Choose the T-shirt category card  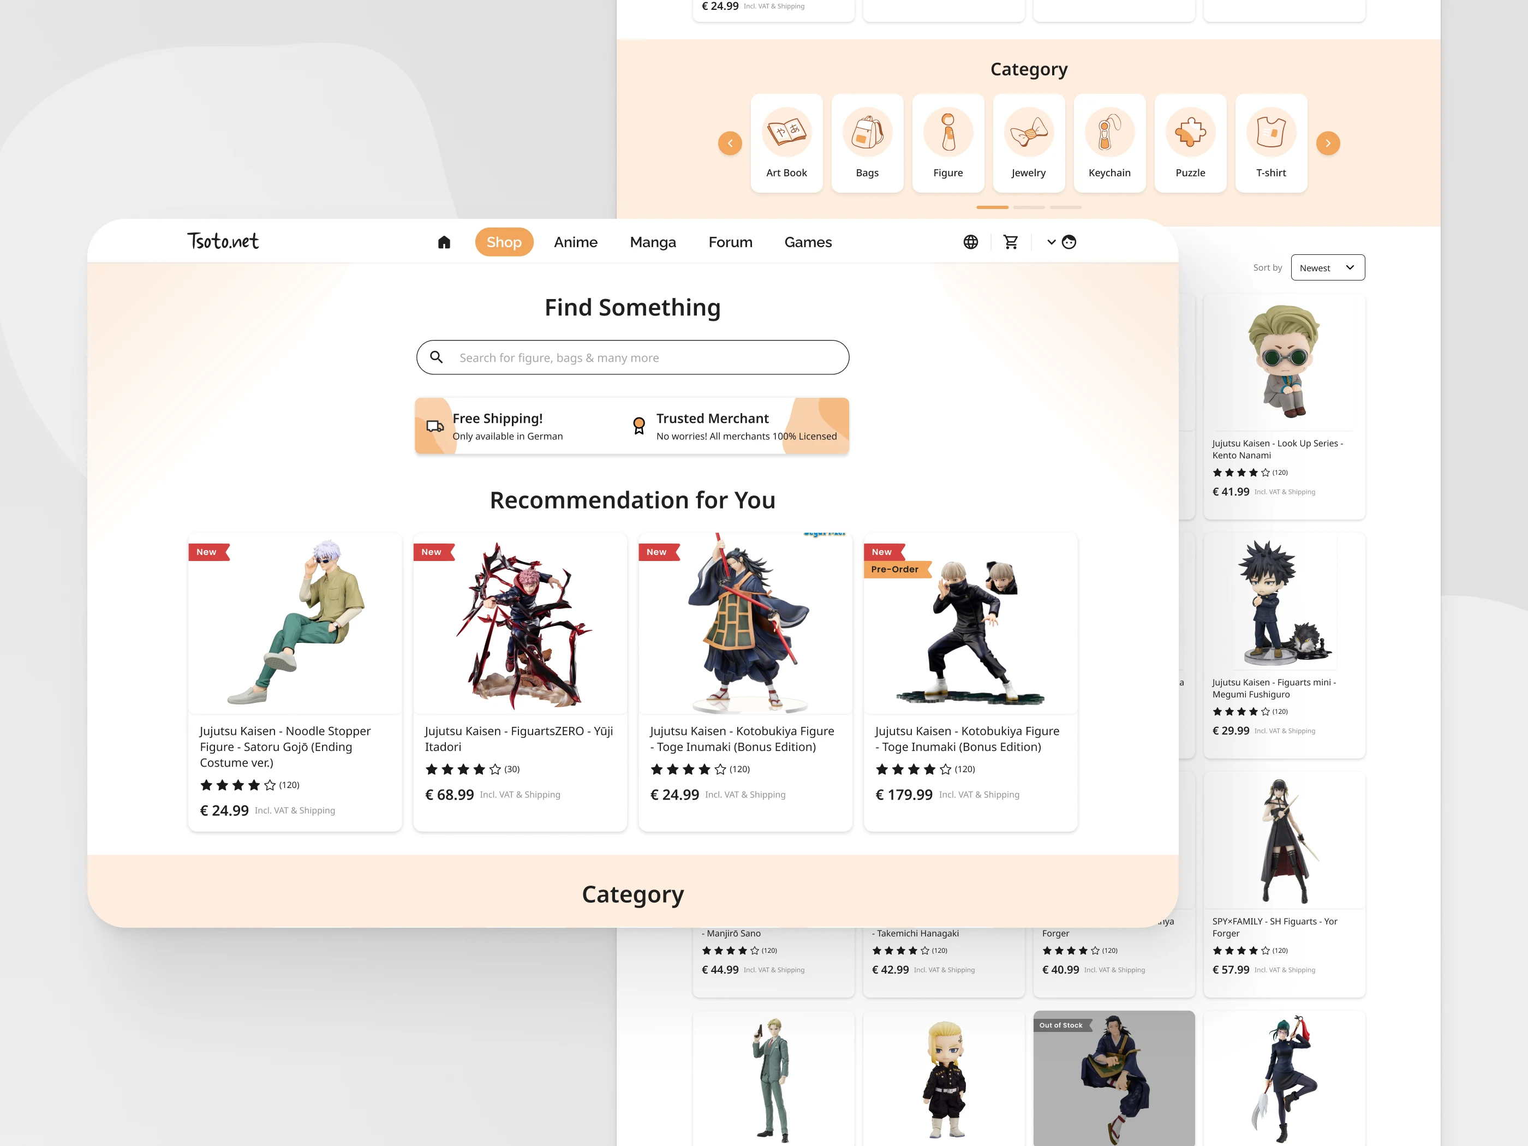click(1271, 143)
